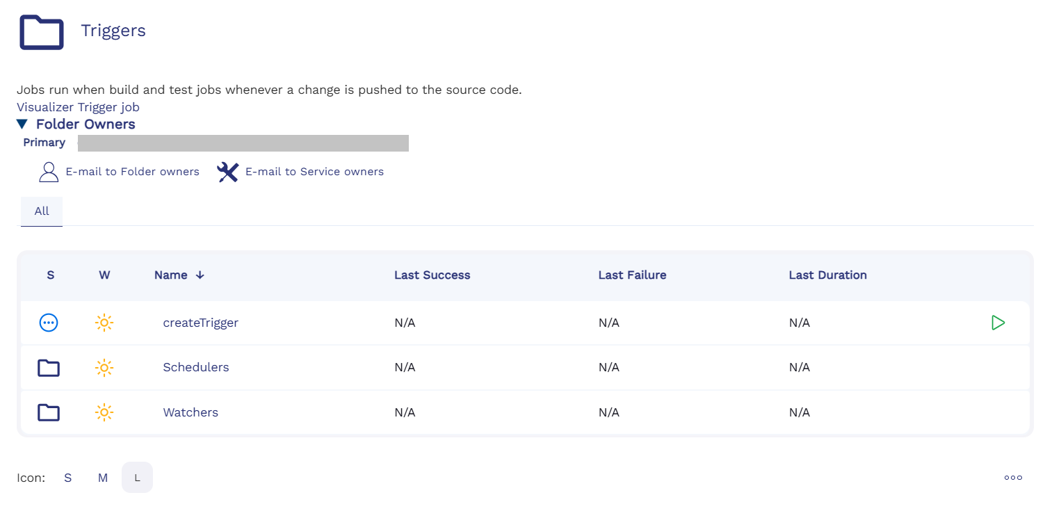Click the person icon for Folder owners email
Screen dimensions: 1045x518
click(49, 172)
